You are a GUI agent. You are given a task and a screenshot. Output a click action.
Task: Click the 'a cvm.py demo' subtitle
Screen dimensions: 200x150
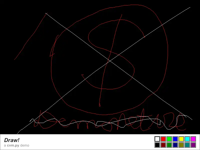16,145
